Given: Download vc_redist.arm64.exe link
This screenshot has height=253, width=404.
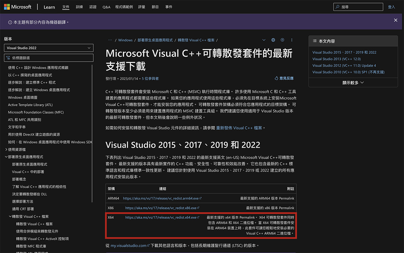Looking at the screenshot, I should coord(162,198).
